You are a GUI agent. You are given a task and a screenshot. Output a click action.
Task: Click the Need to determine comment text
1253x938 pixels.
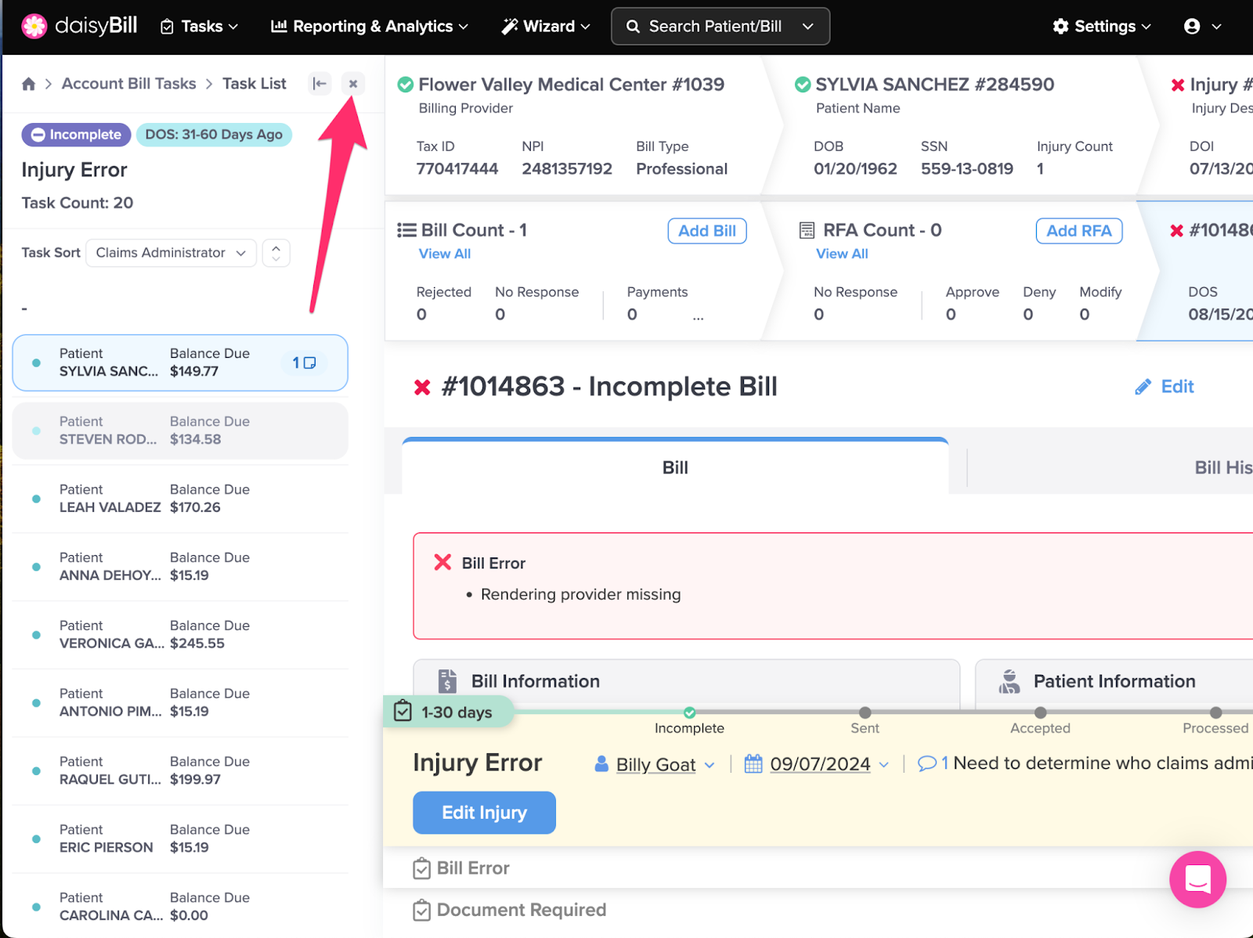[x=1103, y=763]
